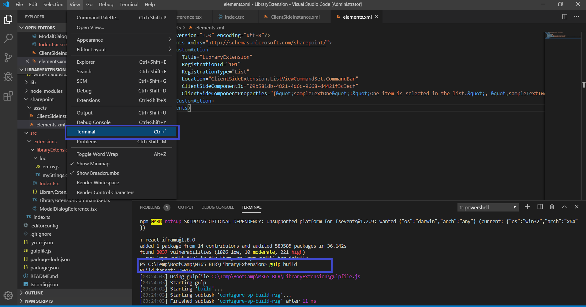Open tsconfig.json in the explorer
This screenshot has height=307, width=586.
[x=44, y=284]
